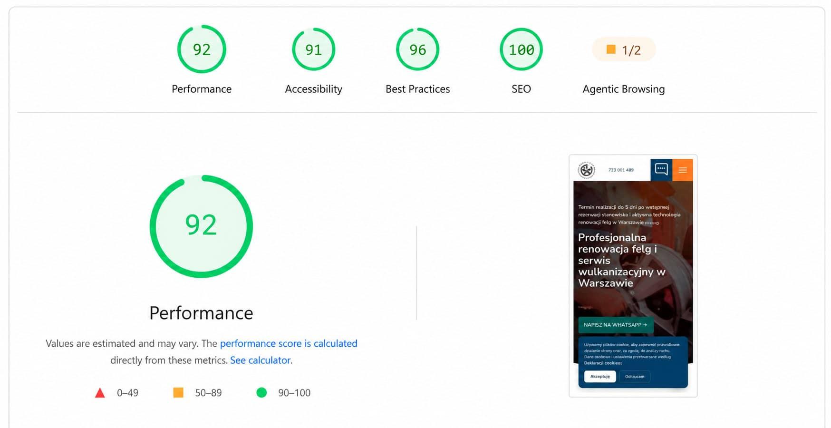
Task: Open the Agentic Browsing 1/2 badge
Action: click(x=624, y=49)
